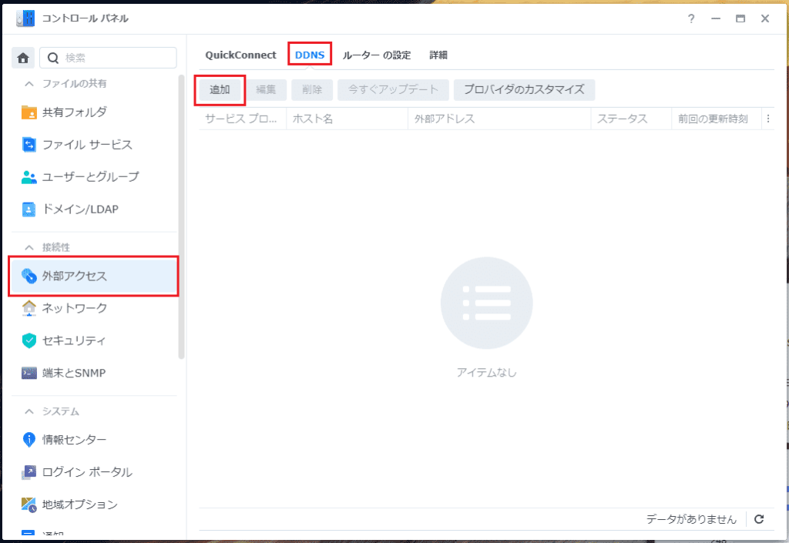Sort by サービス プロ... column header
The height and width of the screenshot is (543, 789).
pos(243,119)
